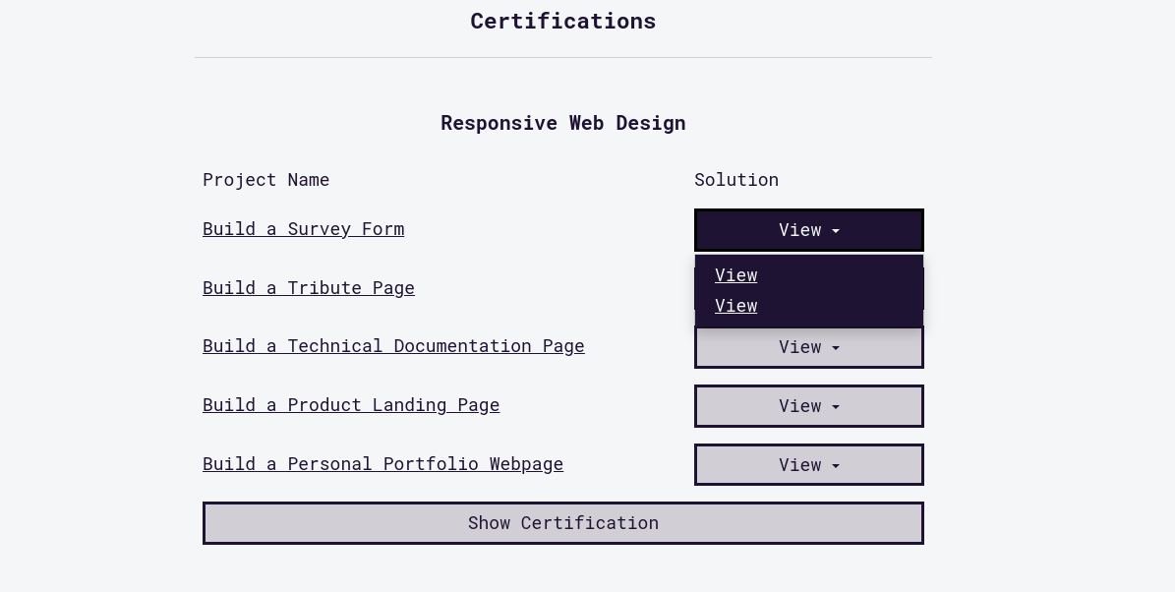Image resolution: width=1175 pixels, height=592 pixels.
Task: Click the Show Certification button
Action: (x=562, y=523)
